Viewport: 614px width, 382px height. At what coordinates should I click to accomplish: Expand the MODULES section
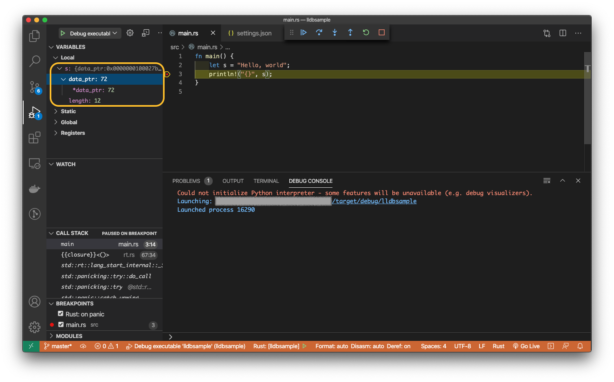(69, 336)
